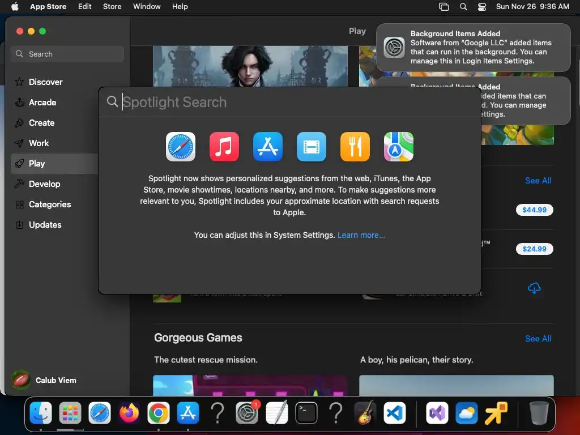Open Maps icon in Spotlight suggestions
Screen dimensions: 580x435
[399, 147]
